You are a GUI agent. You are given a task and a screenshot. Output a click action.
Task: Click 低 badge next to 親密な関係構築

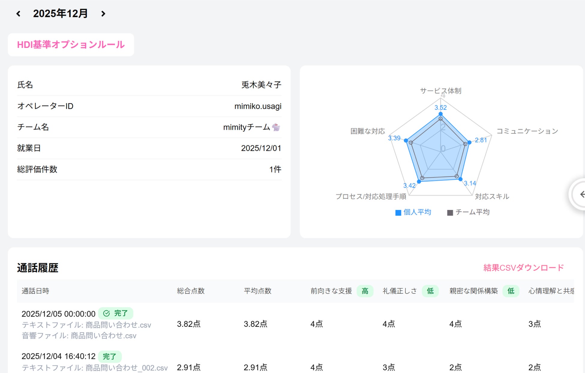point(511,291)
